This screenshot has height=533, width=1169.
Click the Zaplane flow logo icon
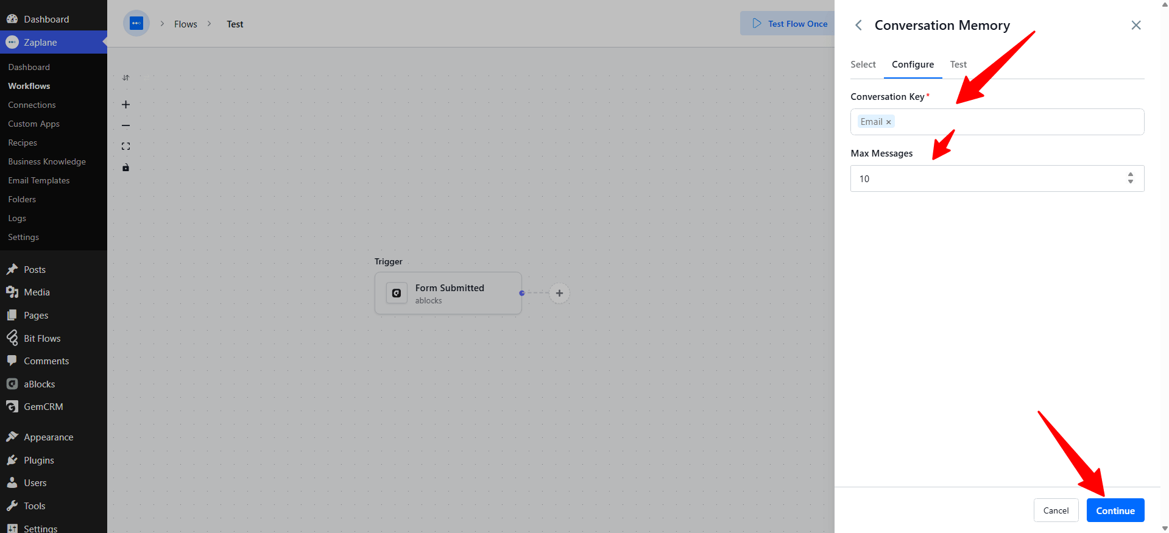coord(136,24)
